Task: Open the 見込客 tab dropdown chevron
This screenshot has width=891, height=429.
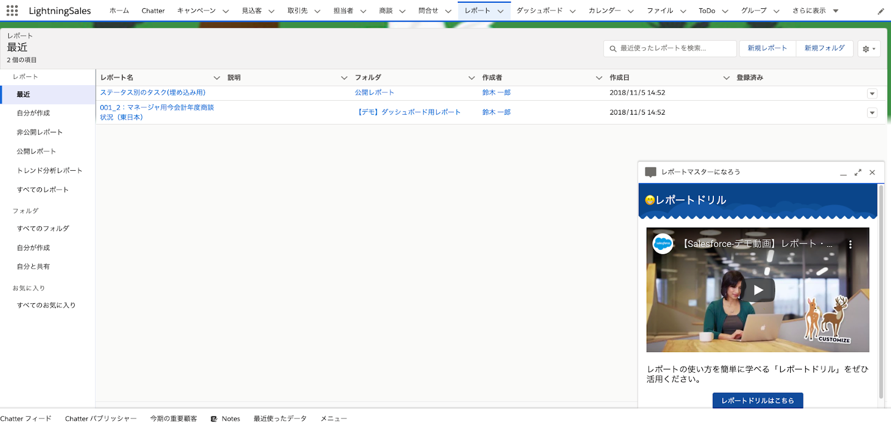Action: point(271,11)
